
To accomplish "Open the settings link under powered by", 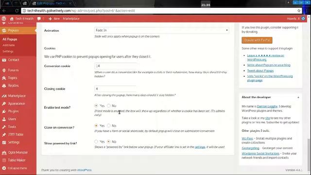I will point(200,147).
